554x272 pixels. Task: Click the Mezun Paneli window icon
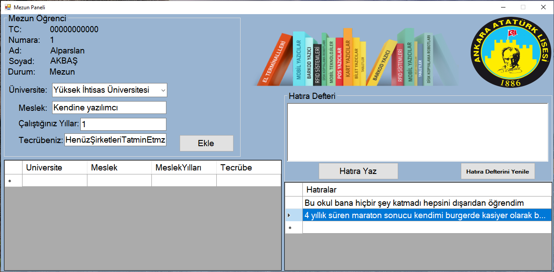pos(8,7)
